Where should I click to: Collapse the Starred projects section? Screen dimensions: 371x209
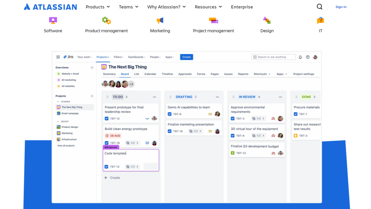coord(58,102)
